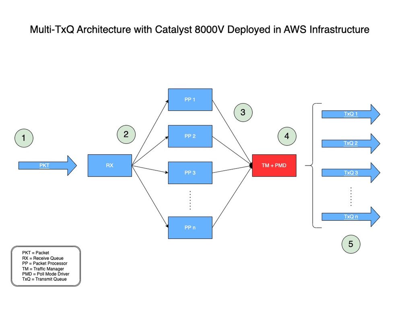This screenshot has height=311, width=402.
Task: Click the red TM + PMD box
Action: (274, 166)
